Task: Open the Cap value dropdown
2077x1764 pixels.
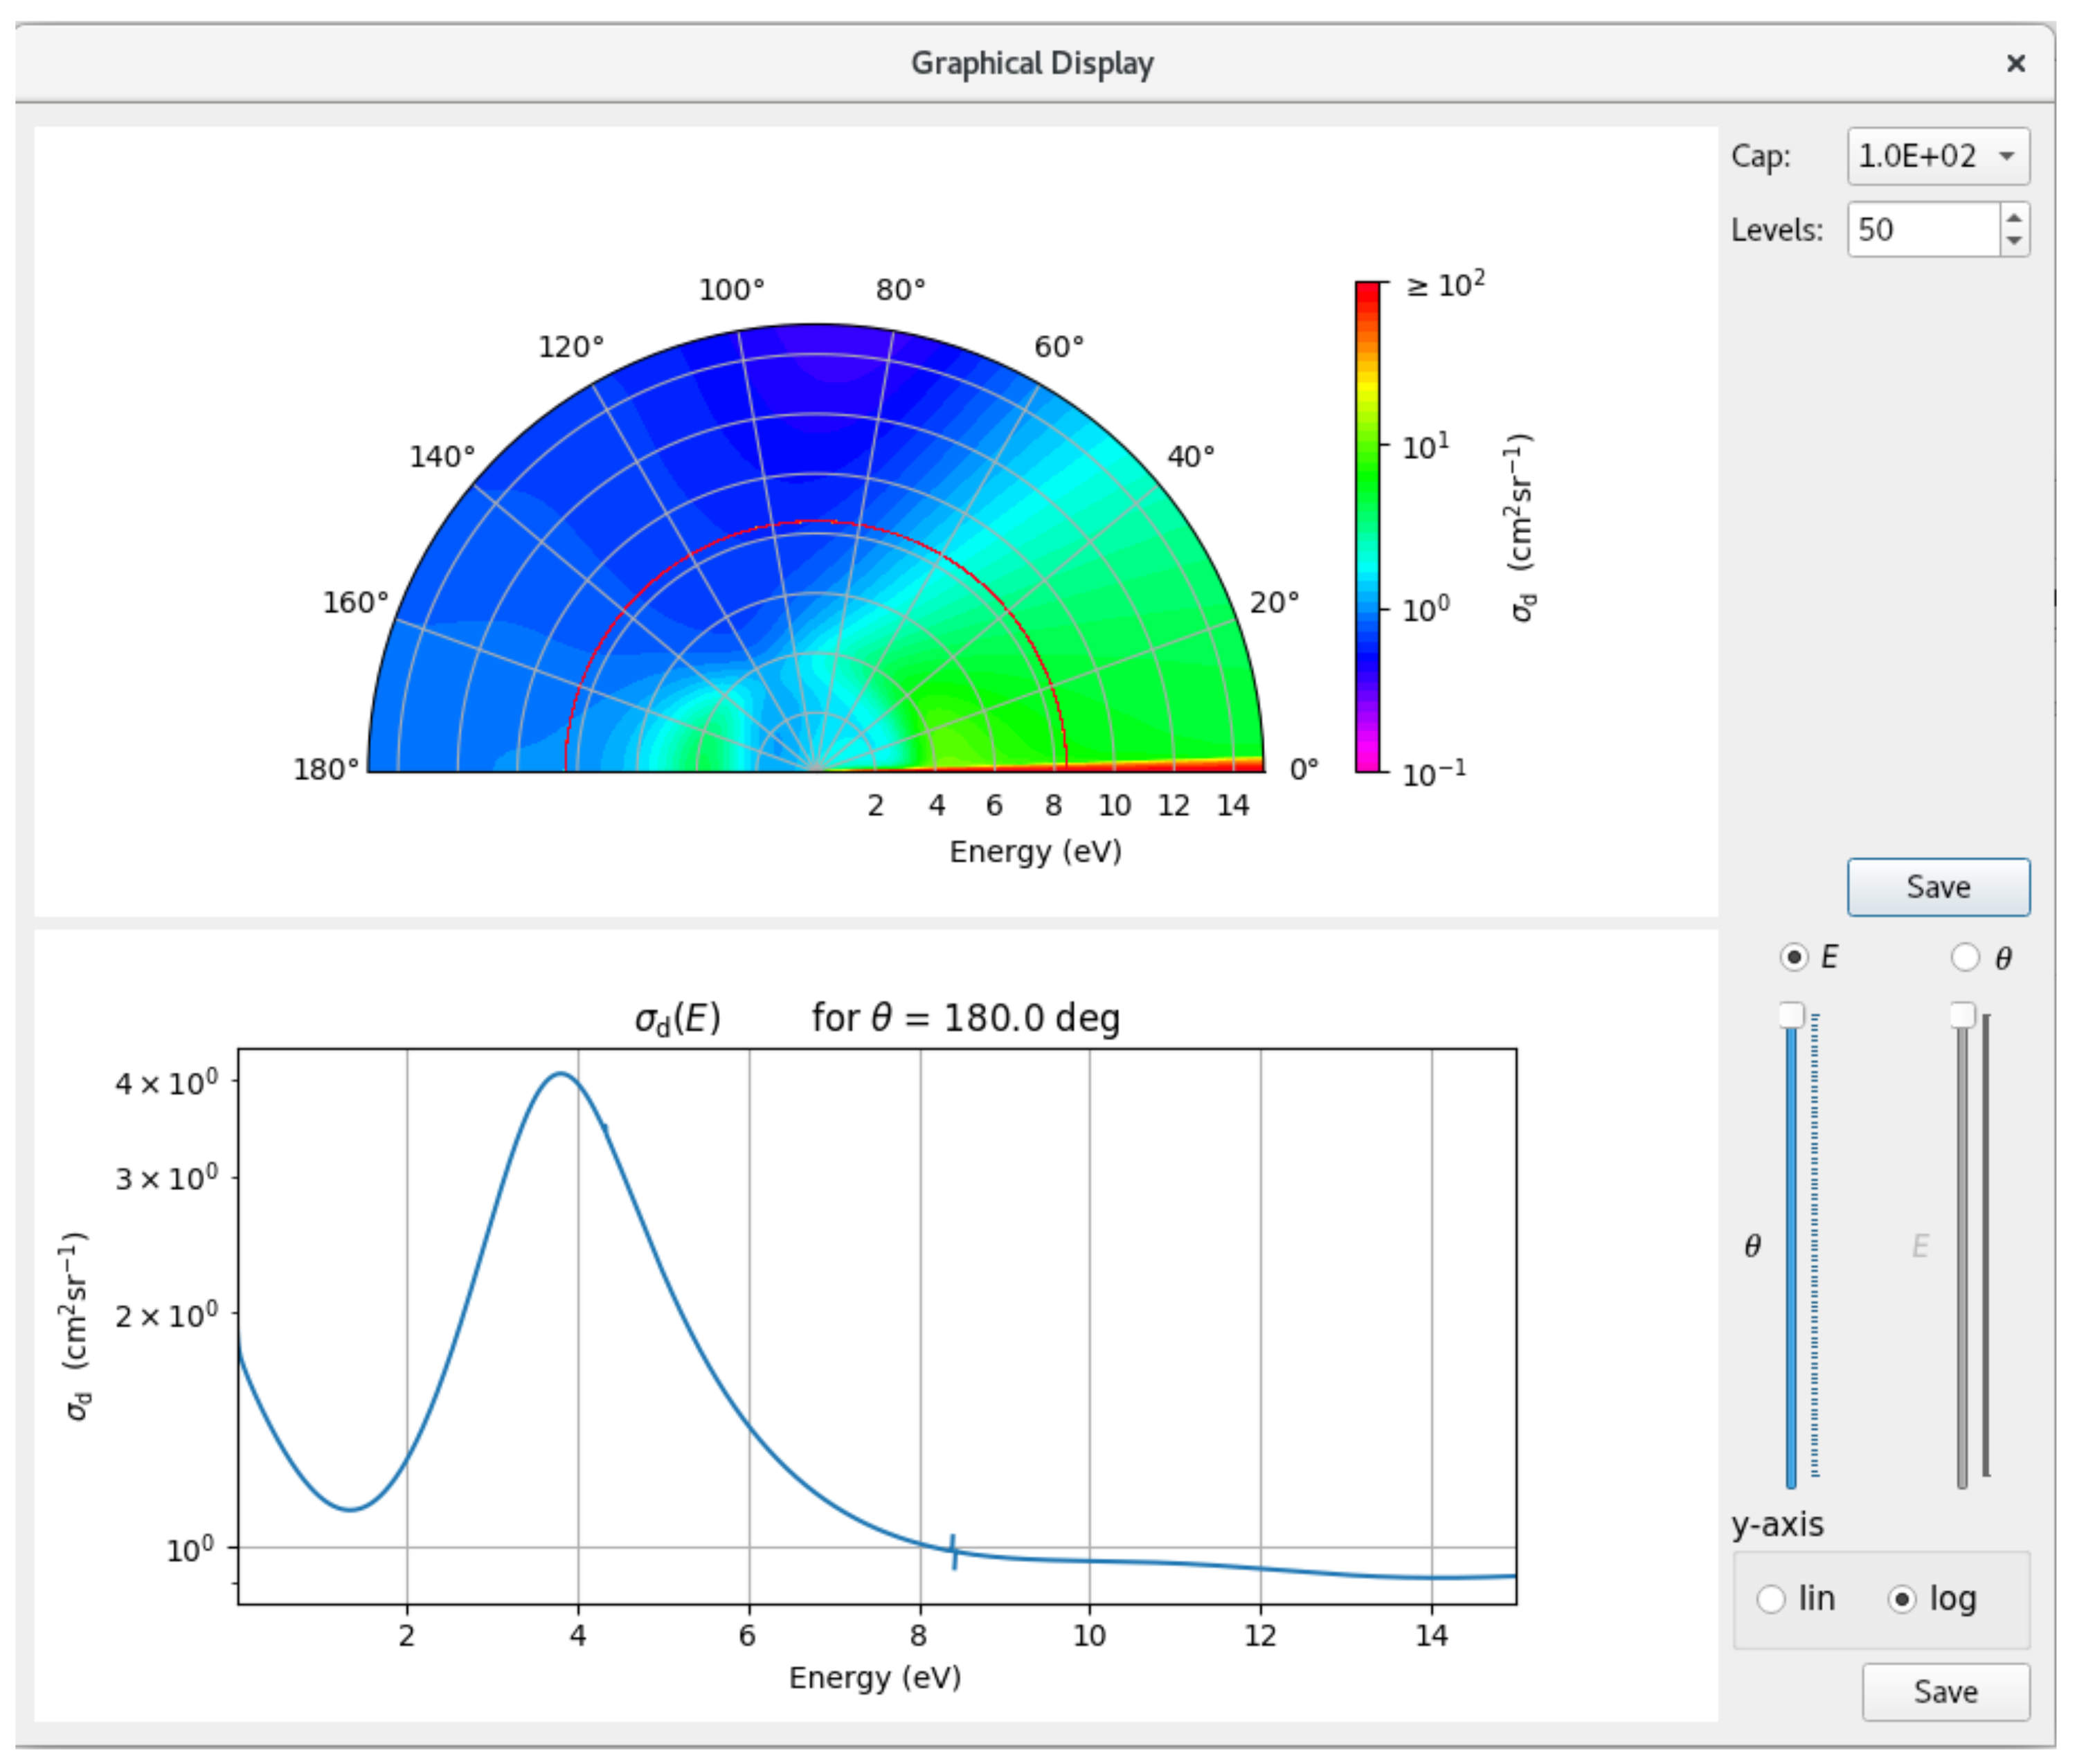Action: 1937,156
